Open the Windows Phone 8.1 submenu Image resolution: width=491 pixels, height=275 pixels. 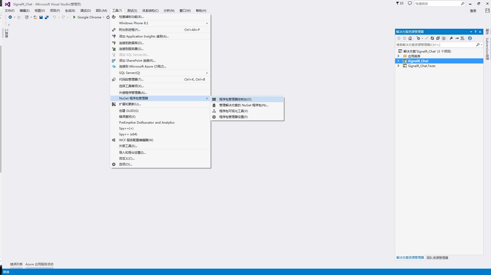click(160, 23)
